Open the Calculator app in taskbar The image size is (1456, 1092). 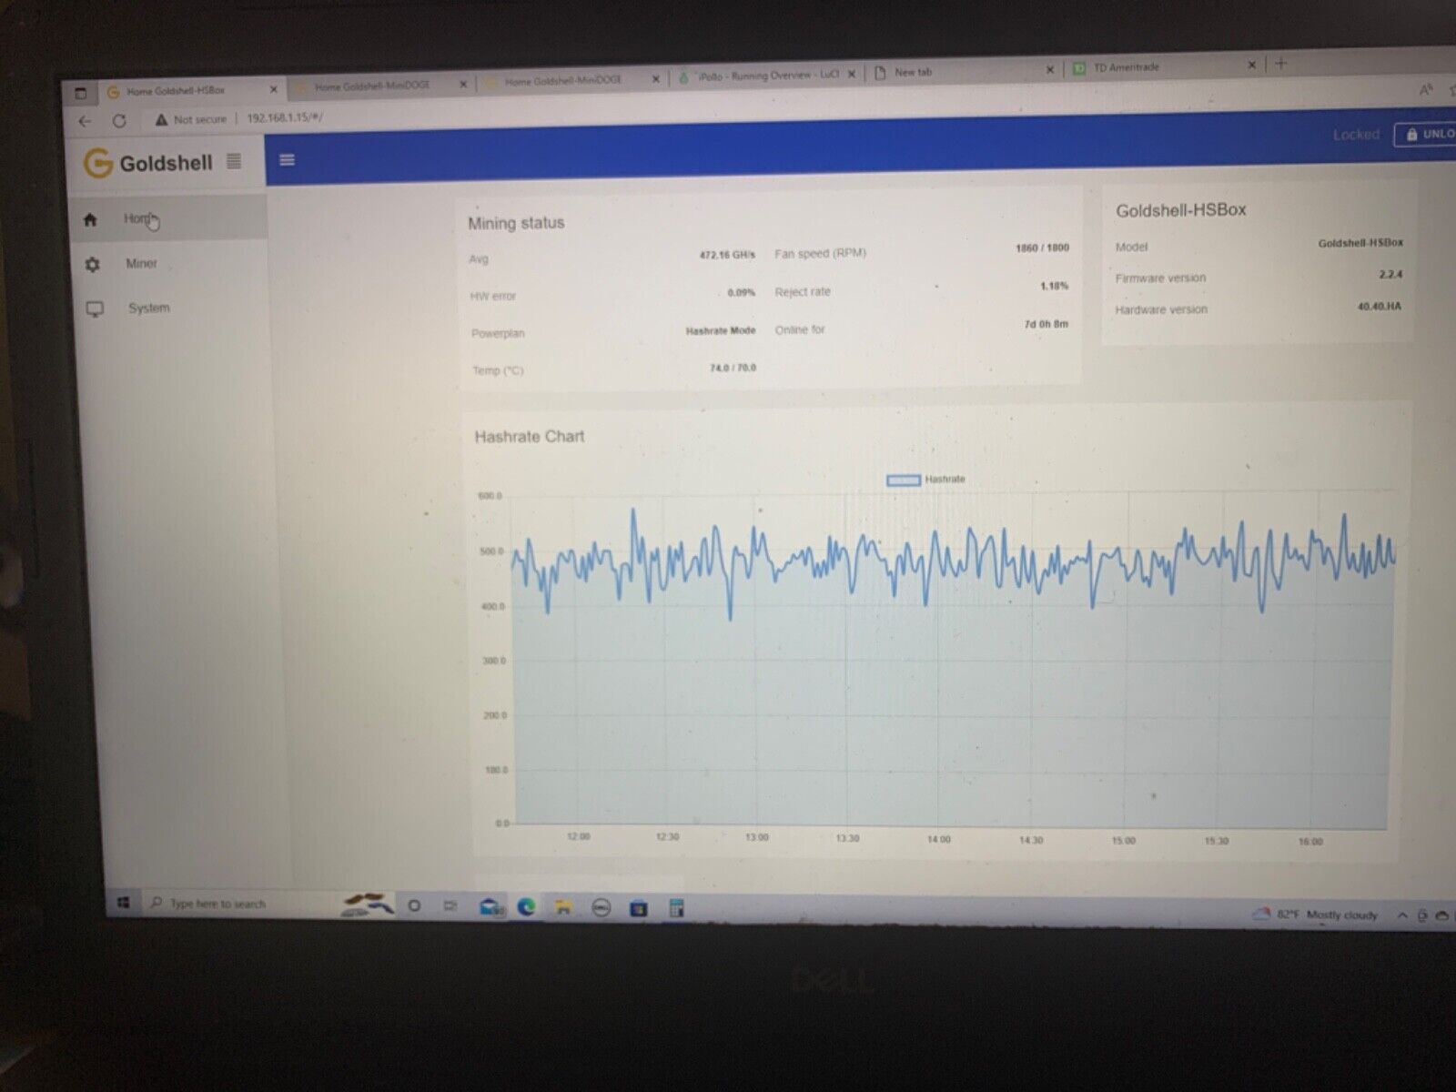point(676,907)
